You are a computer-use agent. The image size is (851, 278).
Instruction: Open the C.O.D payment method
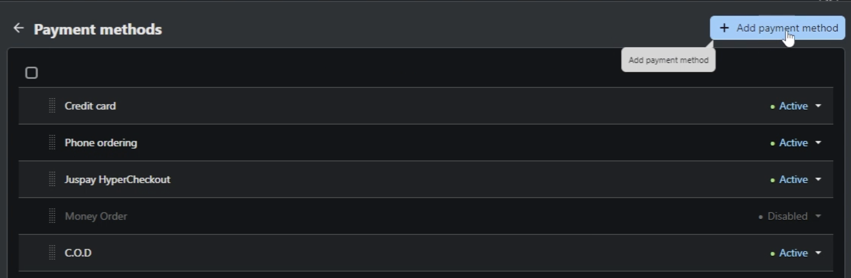[x=78, y=253]
